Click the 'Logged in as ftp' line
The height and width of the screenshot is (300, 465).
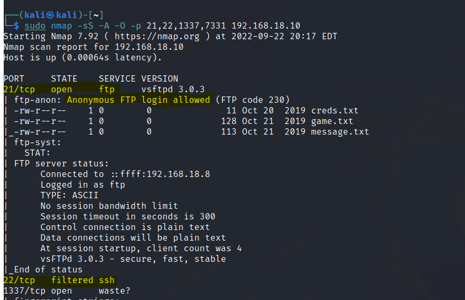(82, 185)
